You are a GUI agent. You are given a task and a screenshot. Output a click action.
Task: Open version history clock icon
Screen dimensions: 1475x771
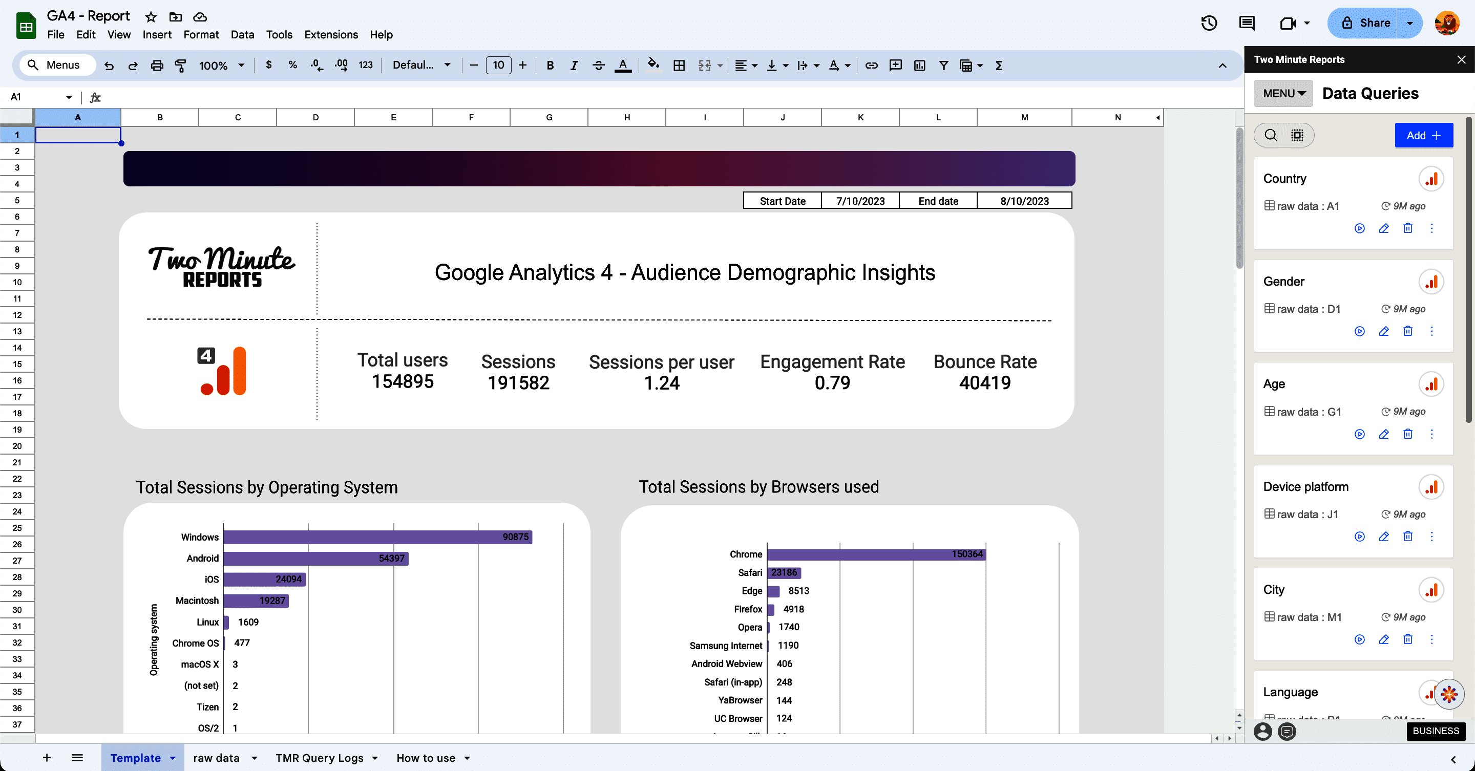pyautogui.click(x=1209, y=23)
